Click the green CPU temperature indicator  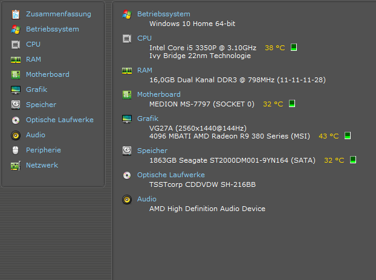294,47
